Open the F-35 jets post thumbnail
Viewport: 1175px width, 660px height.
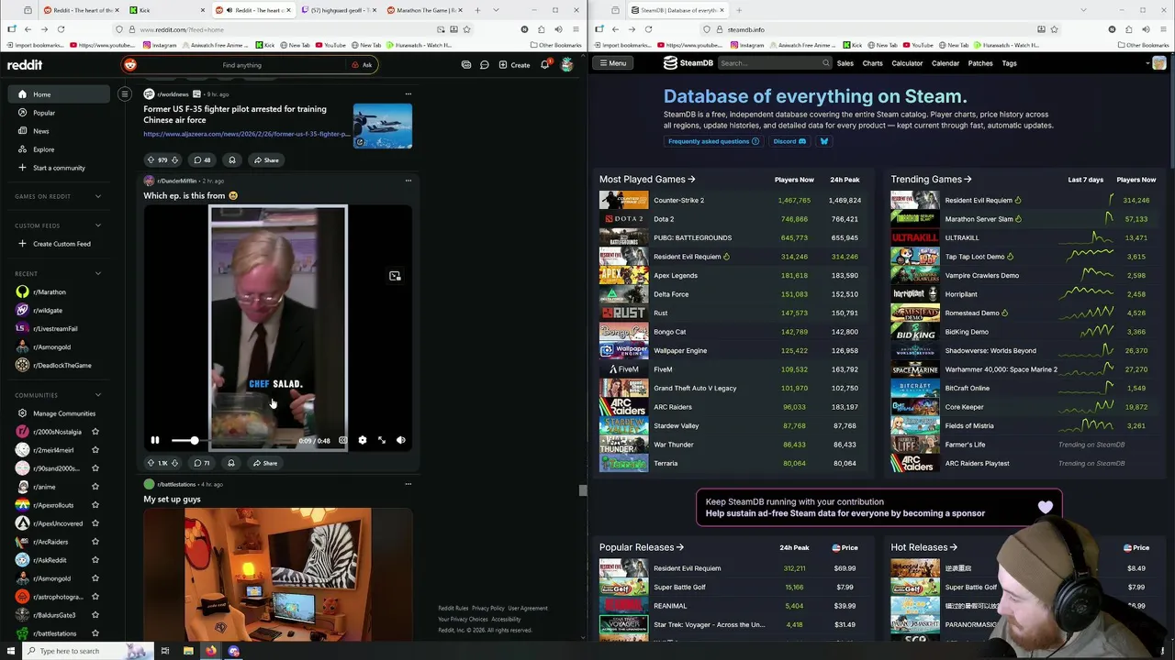coord(383,126)
